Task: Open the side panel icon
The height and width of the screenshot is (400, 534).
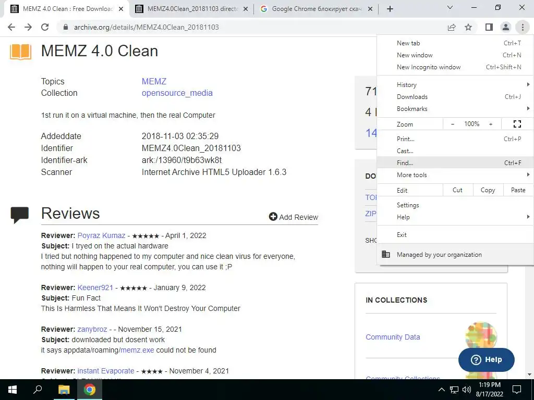Action: [489, 27]
